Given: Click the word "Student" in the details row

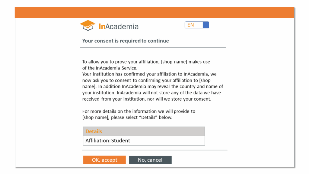Looking at the screenshot, I should coord(121,140).
